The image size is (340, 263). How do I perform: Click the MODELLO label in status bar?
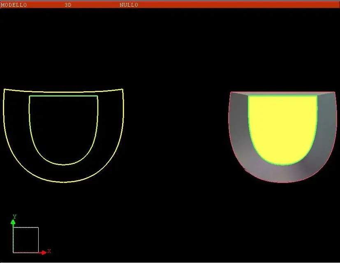tap(14, 5)
